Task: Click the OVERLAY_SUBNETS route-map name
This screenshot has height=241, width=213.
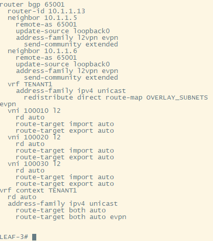Action: [177, 98]
